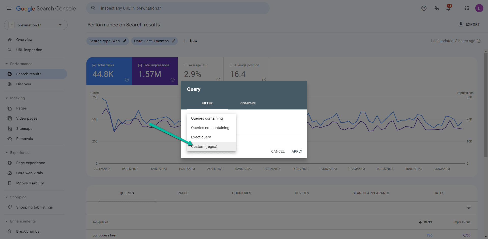Edit the Search type Web filter pencil
The height and width of the screenshot is (239, 488).
pyautogui.click(x=125, y=41)
